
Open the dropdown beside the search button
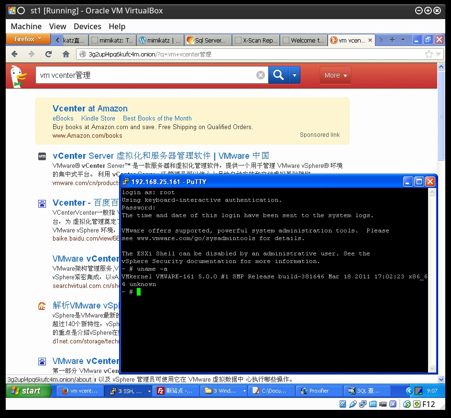point(295,75)
